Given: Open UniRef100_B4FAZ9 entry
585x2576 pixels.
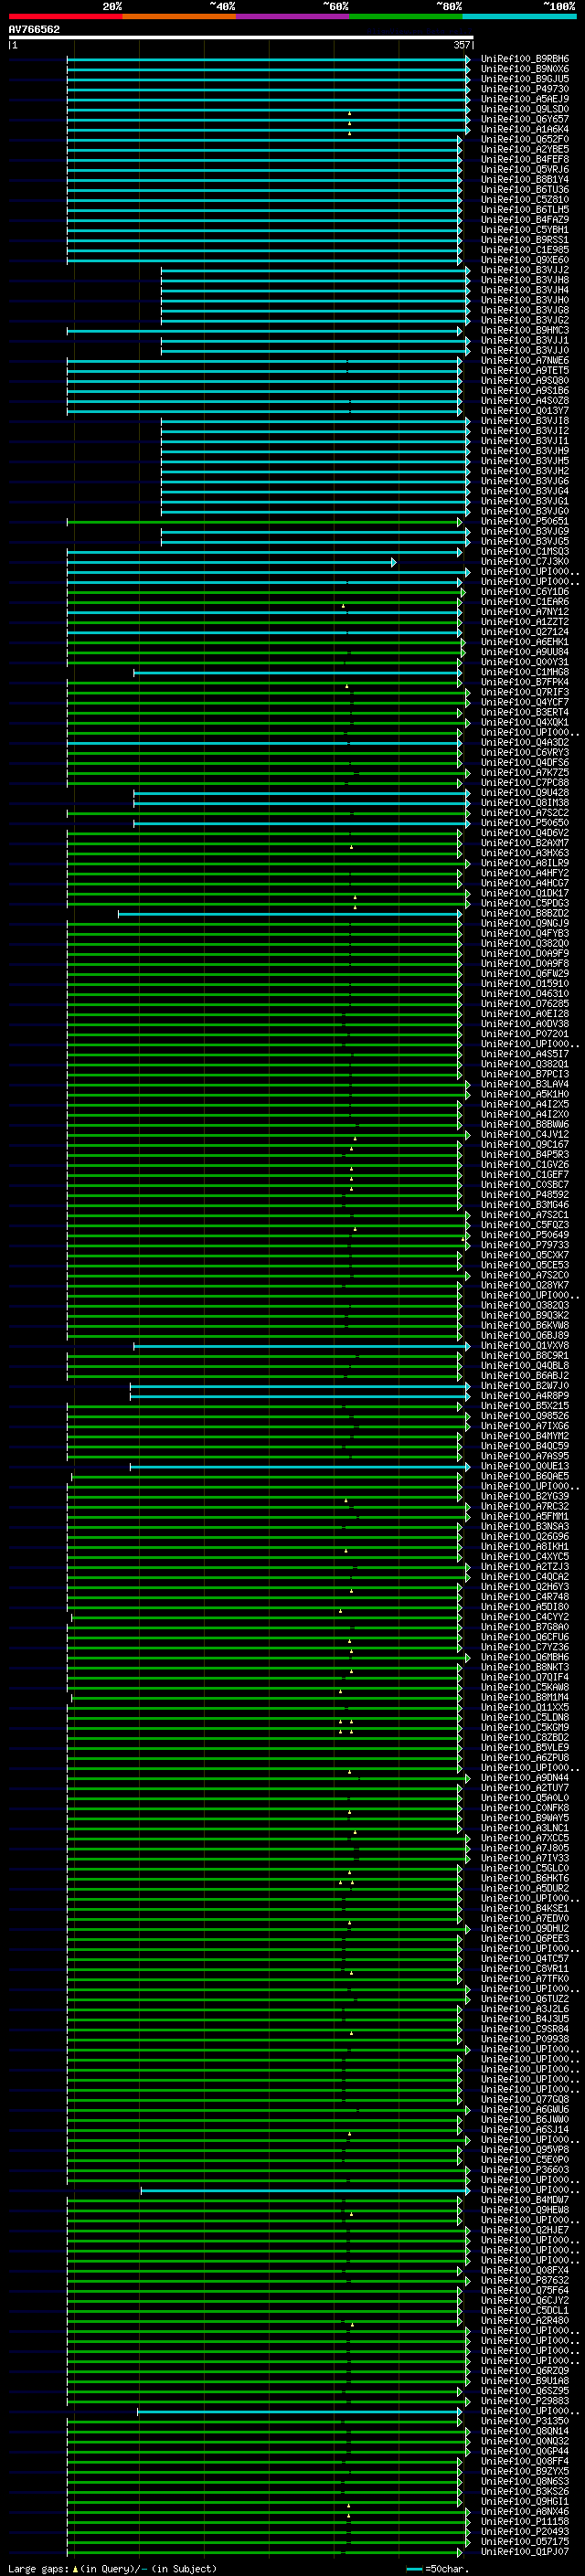Looking at the screenshot, I should 525,219.
